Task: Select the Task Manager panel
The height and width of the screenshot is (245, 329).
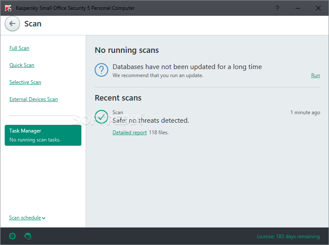Action: point(43,135)
